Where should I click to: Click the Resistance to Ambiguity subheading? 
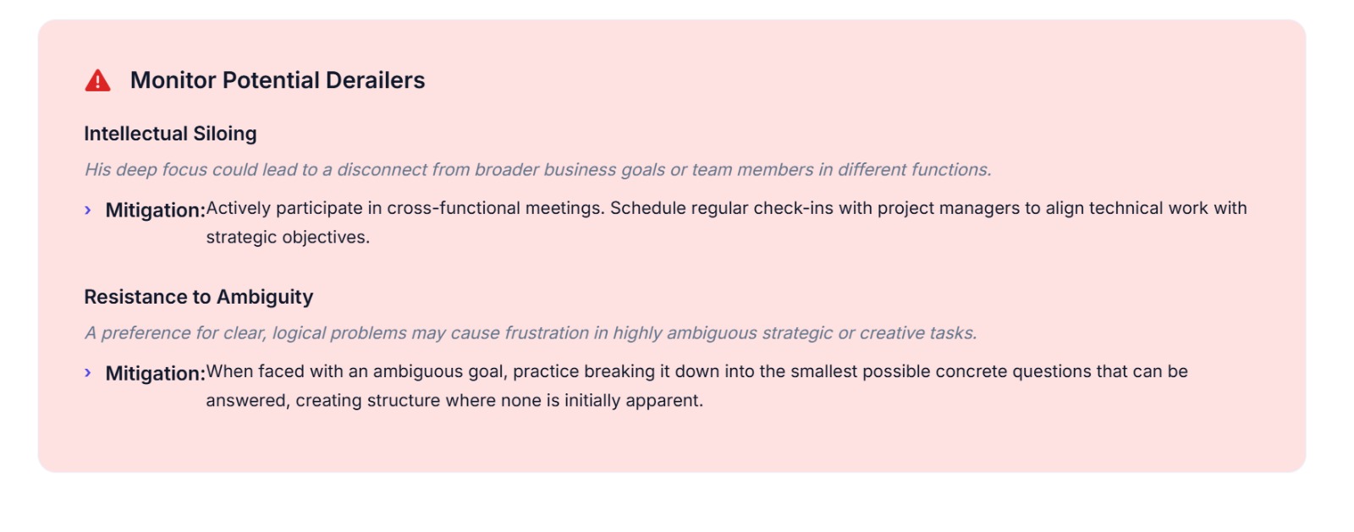[x=199, y=297]
